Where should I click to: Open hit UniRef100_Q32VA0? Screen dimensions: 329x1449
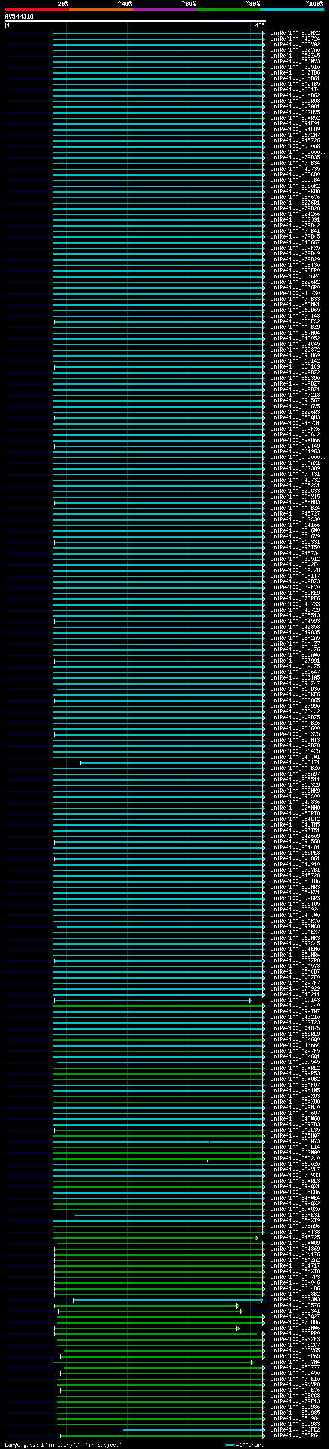pos(295,50)
